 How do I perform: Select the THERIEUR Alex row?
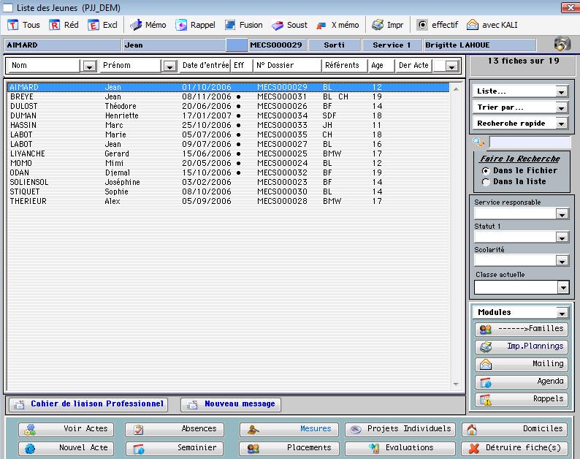pyautogui.click(x=228, y=202)
